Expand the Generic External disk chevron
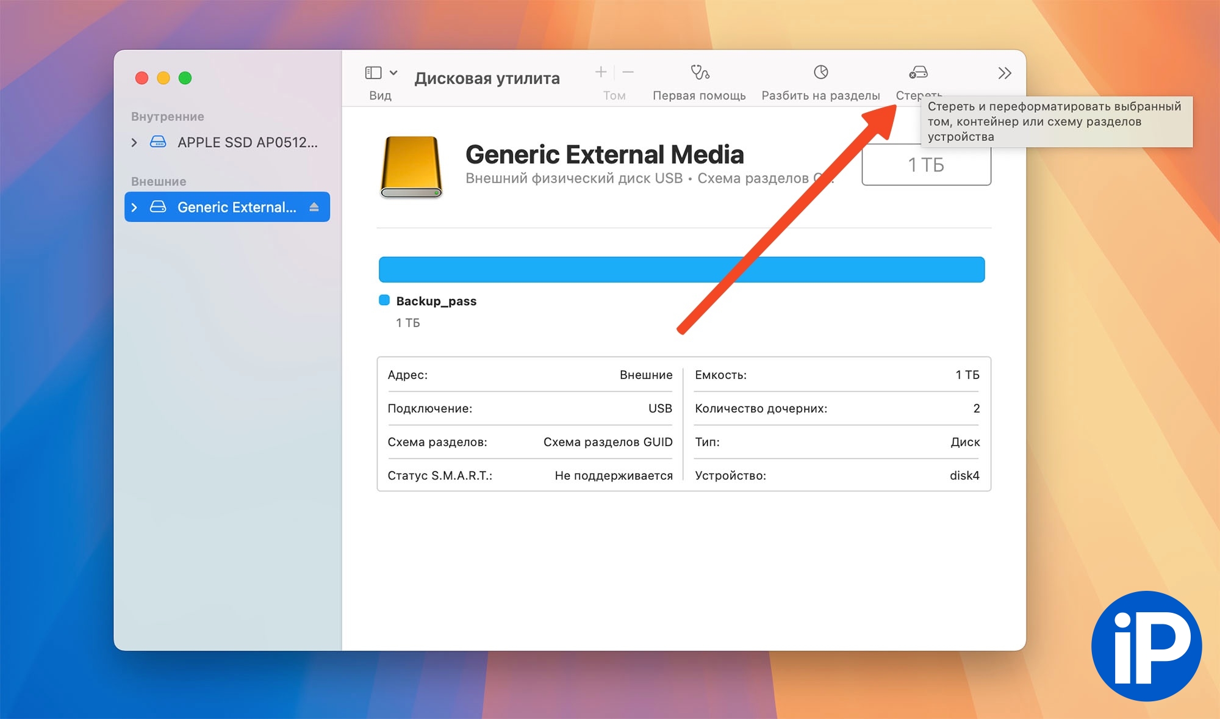 [134, 207]
